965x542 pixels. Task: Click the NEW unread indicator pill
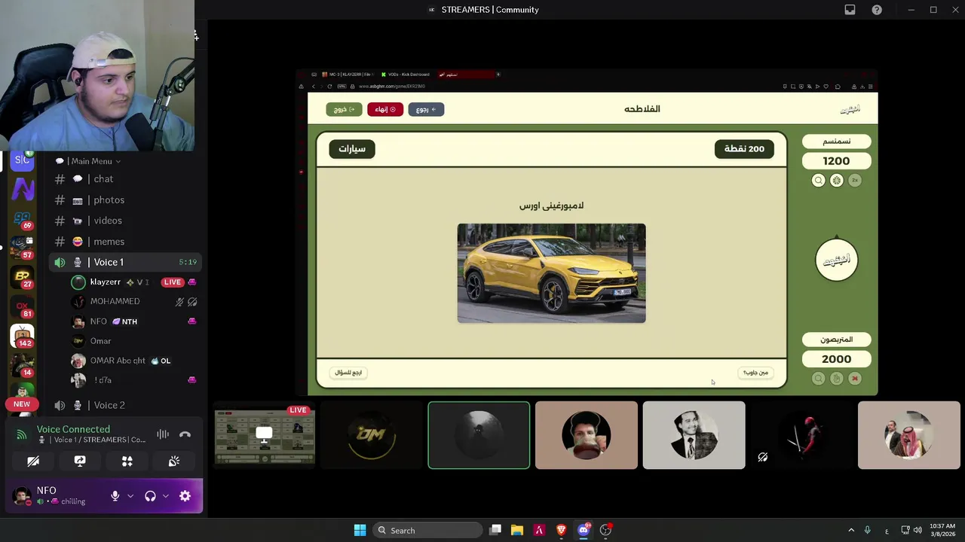(x=22, y=404)
